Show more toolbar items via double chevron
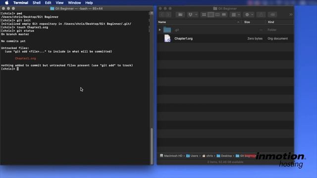The width and height of the screenshot is (317, 178). (x=291, y=14)
